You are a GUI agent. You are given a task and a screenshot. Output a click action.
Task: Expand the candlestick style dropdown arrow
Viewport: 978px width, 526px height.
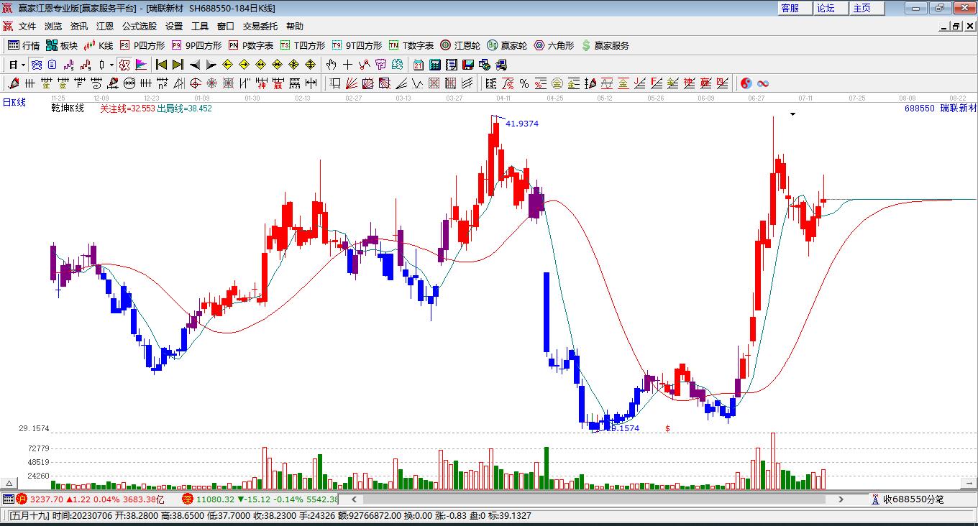(111, 65)
